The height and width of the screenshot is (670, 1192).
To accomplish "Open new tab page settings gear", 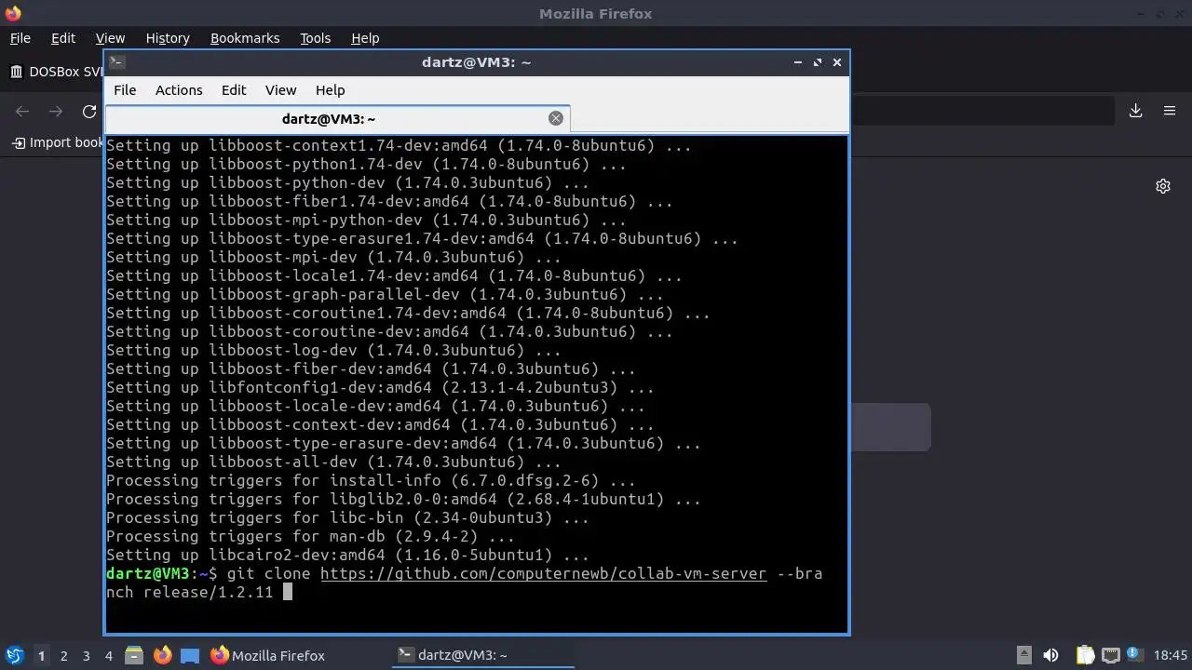I will pyautogui.click(x=1163, y=186).
